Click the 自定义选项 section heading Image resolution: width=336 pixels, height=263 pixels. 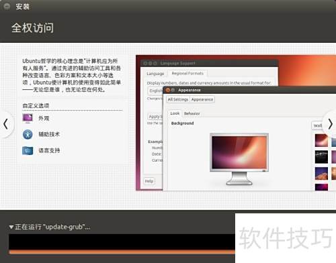tap(36, 105)
